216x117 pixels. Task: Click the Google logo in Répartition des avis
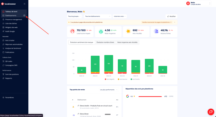coord(128,96)
